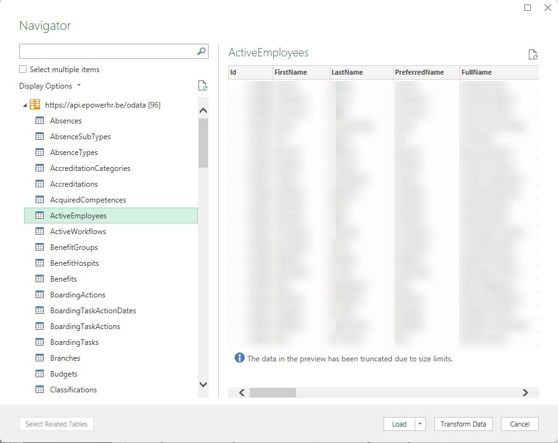Select the Classifications table
This screenshot has height=443, width=558.
(x=111, y=389)
